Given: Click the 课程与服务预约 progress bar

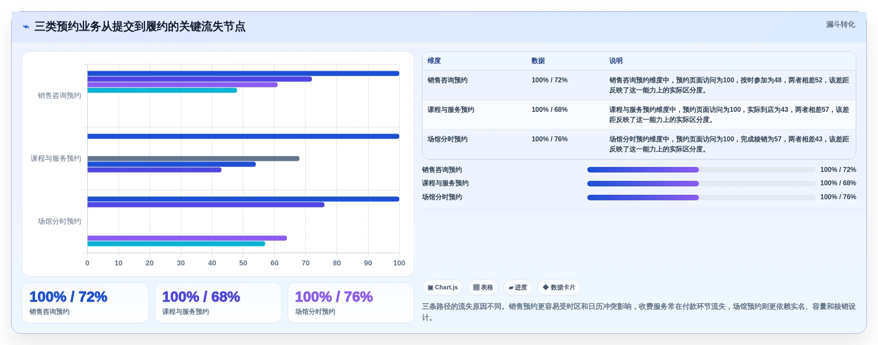Looking at the screenshot, I should 701,183.
